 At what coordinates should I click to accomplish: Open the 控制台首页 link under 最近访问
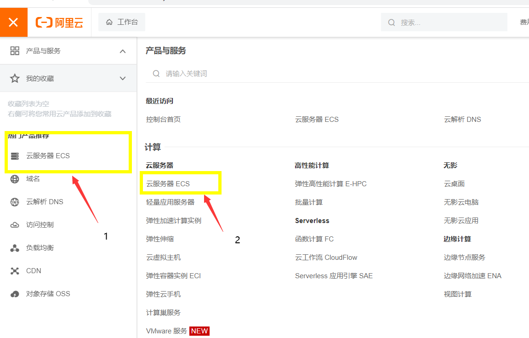tap(164, 119)
